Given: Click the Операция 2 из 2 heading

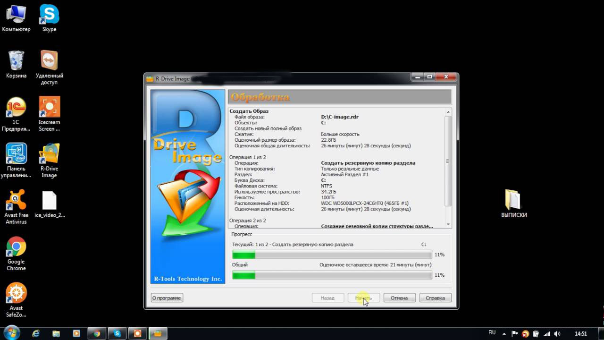Looking at the screenshot, I should (x=247, y=221).
